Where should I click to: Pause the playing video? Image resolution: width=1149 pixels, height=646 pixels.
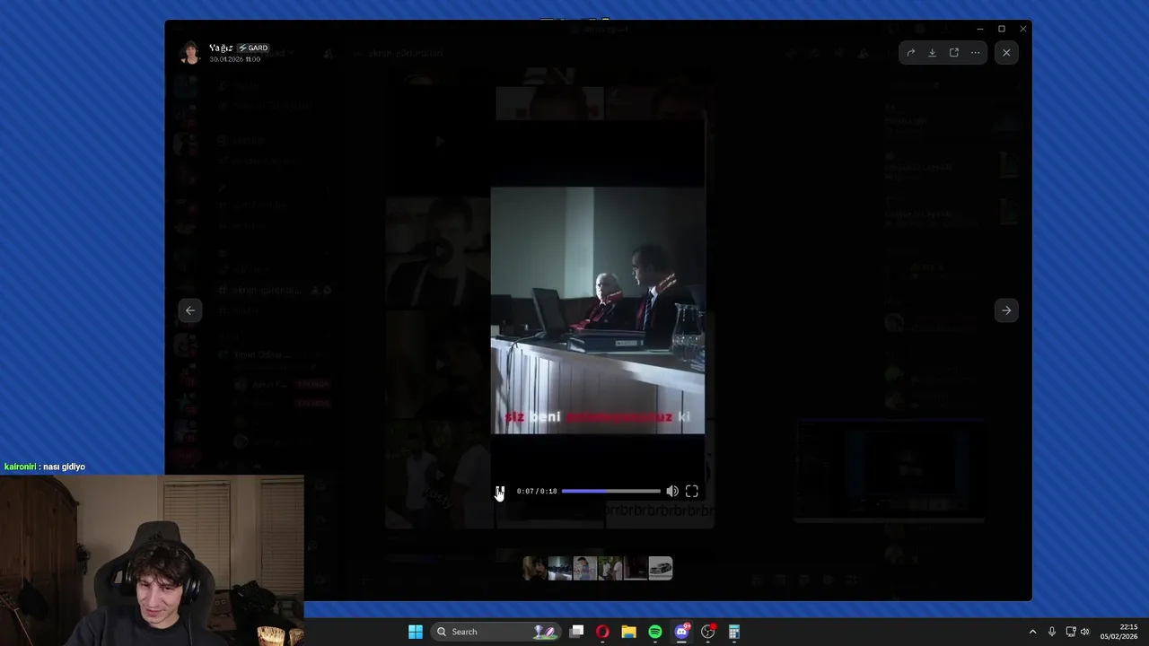click(500, 492)
